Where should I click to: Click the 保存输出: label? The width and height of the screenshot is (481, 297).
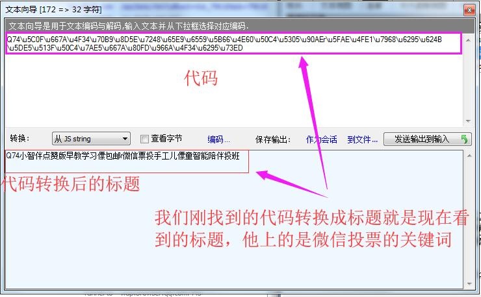pyautogui.click(x=273, y=139)
